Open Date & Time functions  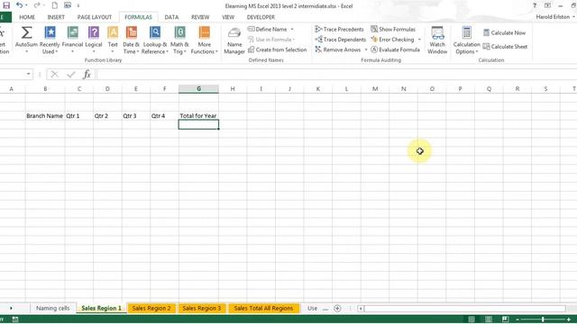coord(131,40)
